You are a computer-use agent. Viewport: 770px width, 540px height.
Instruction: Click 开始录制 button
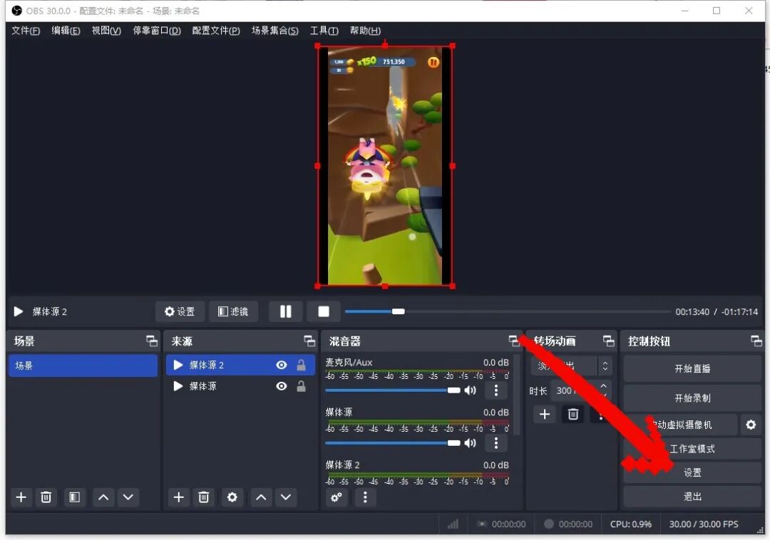692,398
